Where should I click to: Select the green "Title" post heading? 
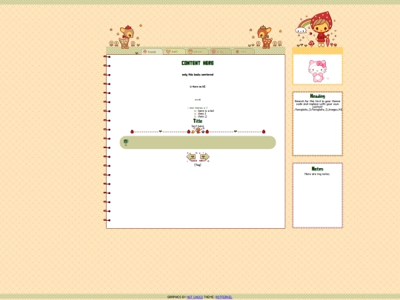(x=198, y=121)
